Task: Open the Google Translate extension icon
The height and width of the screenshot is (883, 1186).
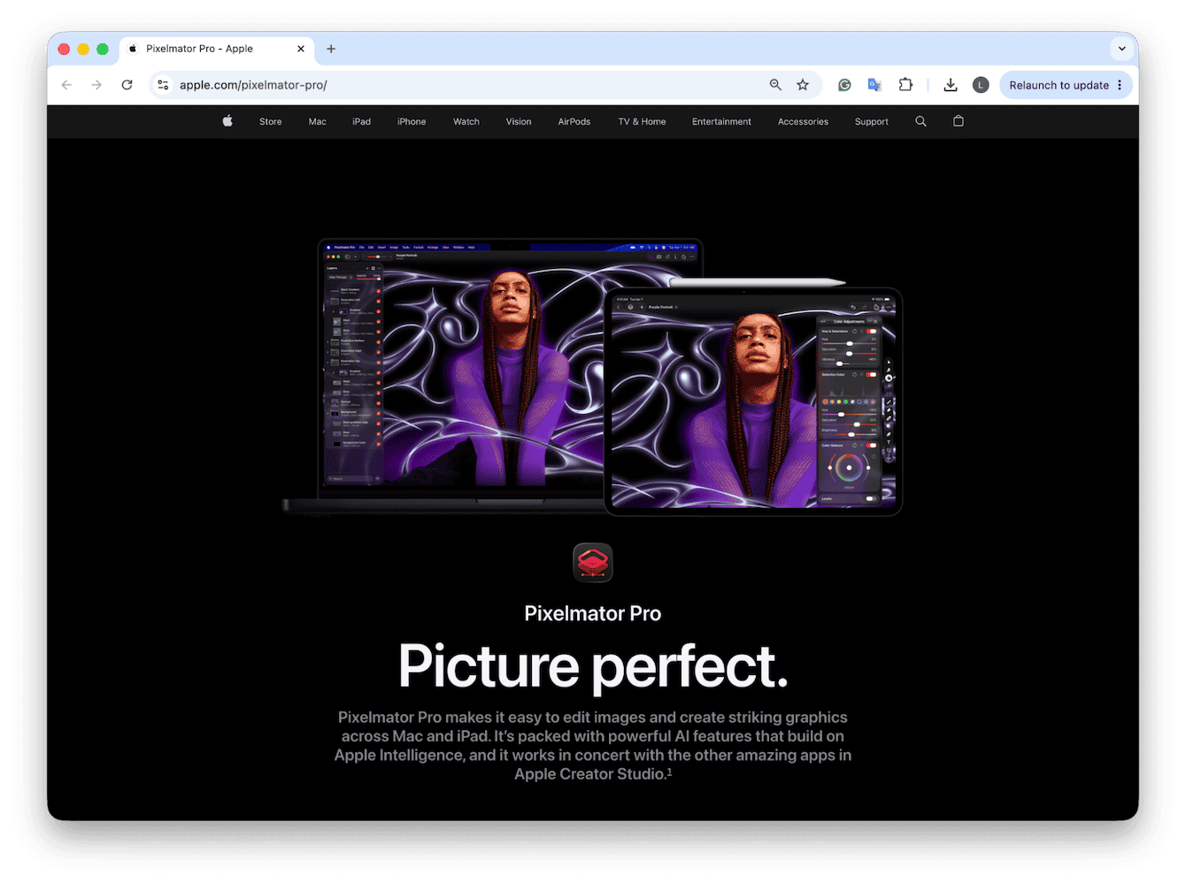Action: (x=874, y=85)
